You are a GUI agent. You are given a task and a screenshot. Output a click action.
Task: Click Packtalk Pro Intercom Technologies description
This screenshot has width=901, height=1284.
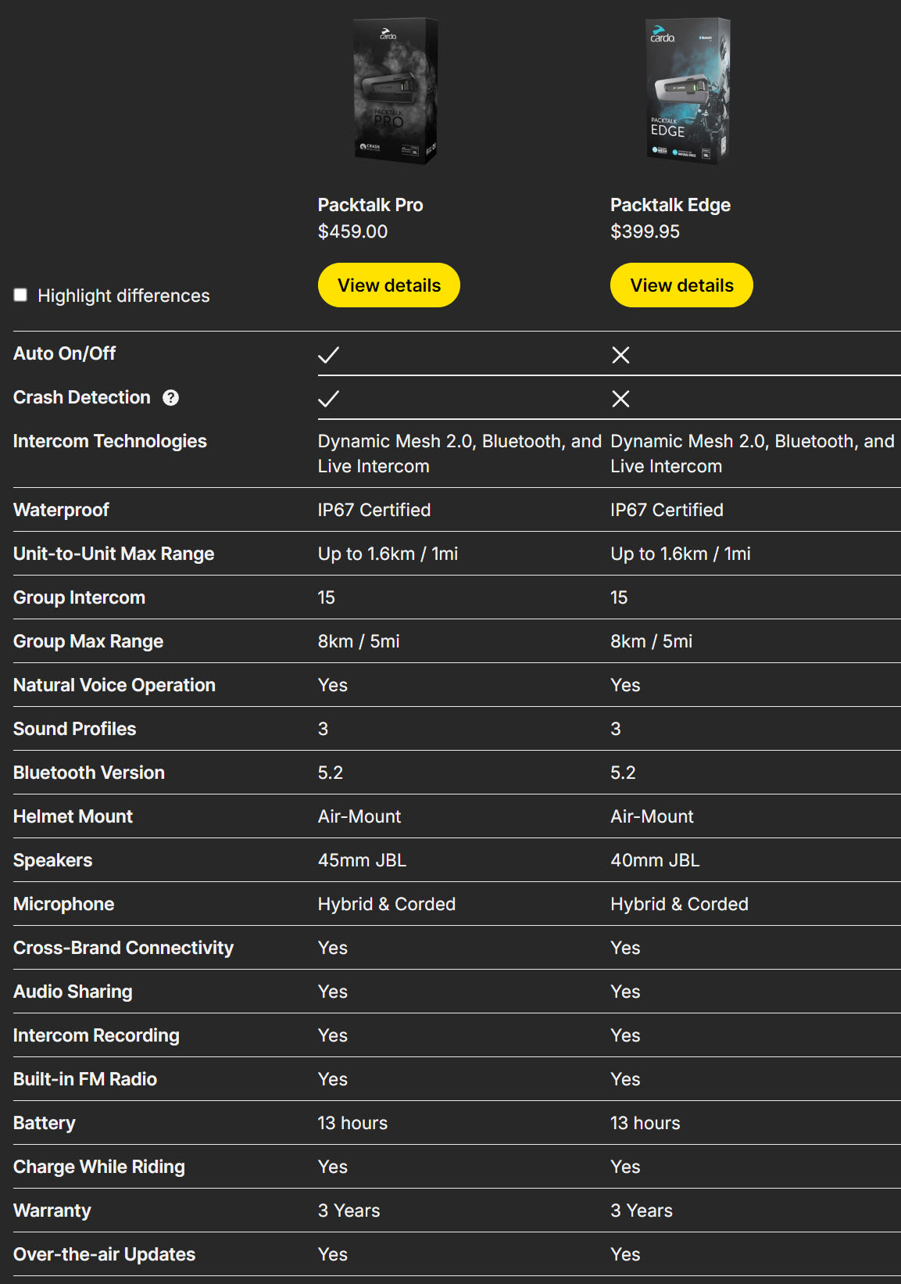pos(459,454)
